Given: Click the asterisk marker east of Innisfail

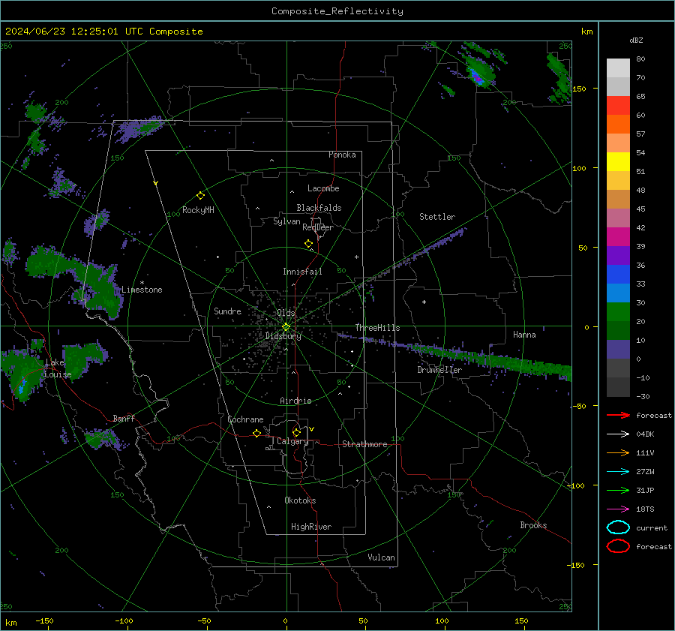Looking at the screenshot, I should pyautogui.click(x=356, y=257).
